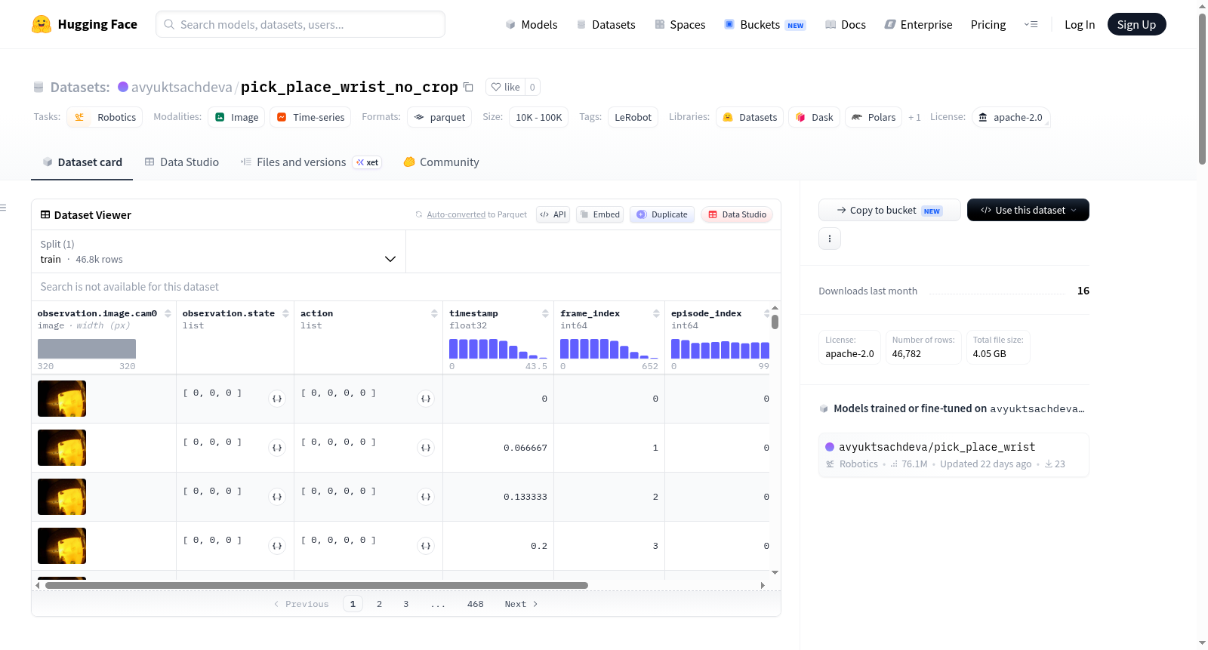This screenshot has width=1208, height=650.
Task: Sort the action column
Action: point(434,313)
